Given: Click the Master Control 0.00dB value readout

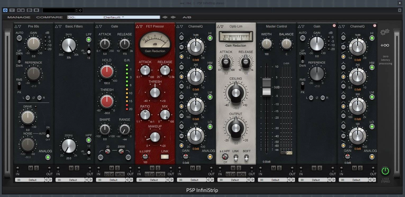Looking at the screenshot, I should click(266, 162).
